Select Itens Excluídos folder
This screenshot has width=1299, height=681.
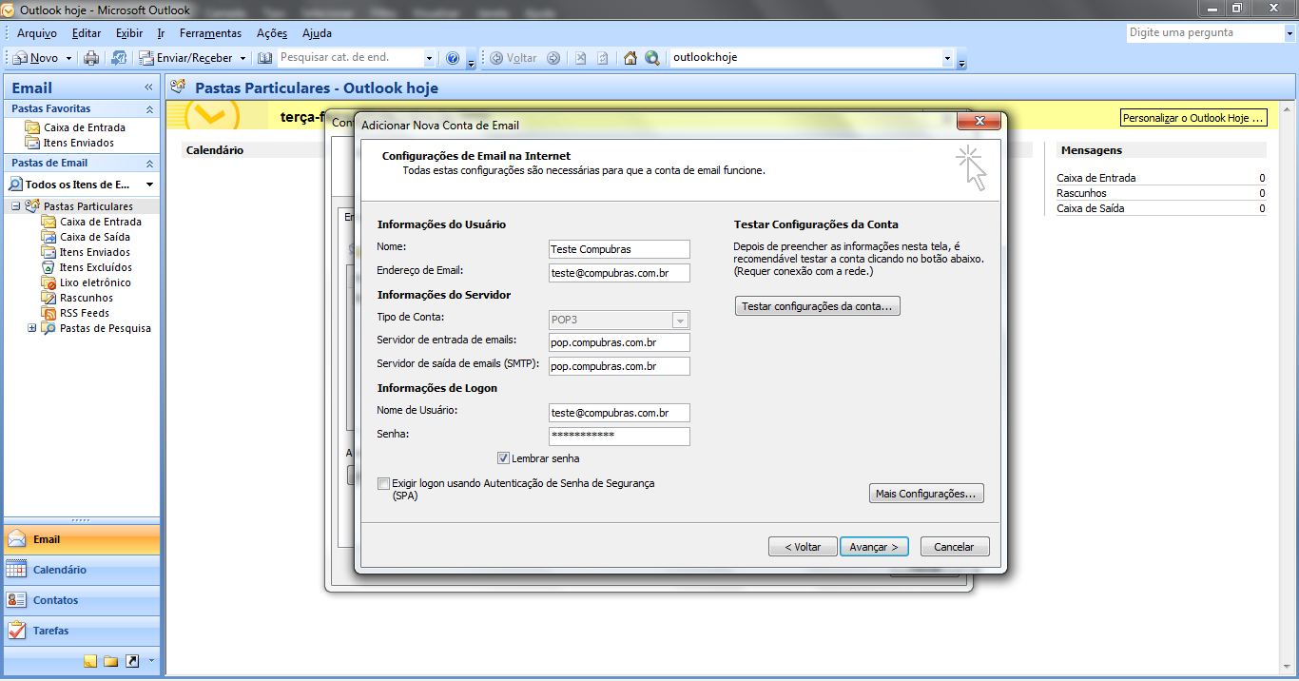click(86, 267)
